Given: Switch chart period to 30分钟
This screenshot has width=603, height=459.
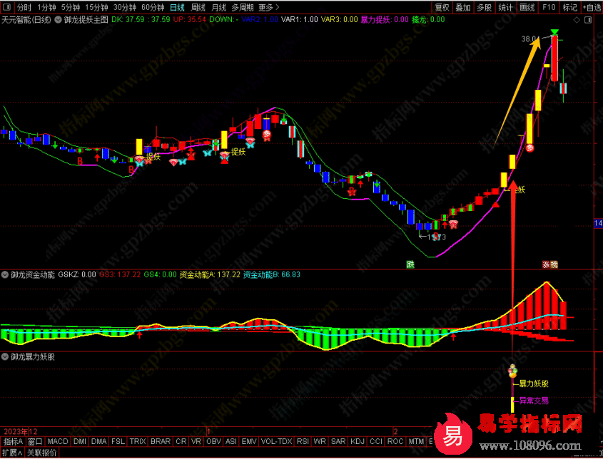Looking at the screenshot, I should pos(124,8).
